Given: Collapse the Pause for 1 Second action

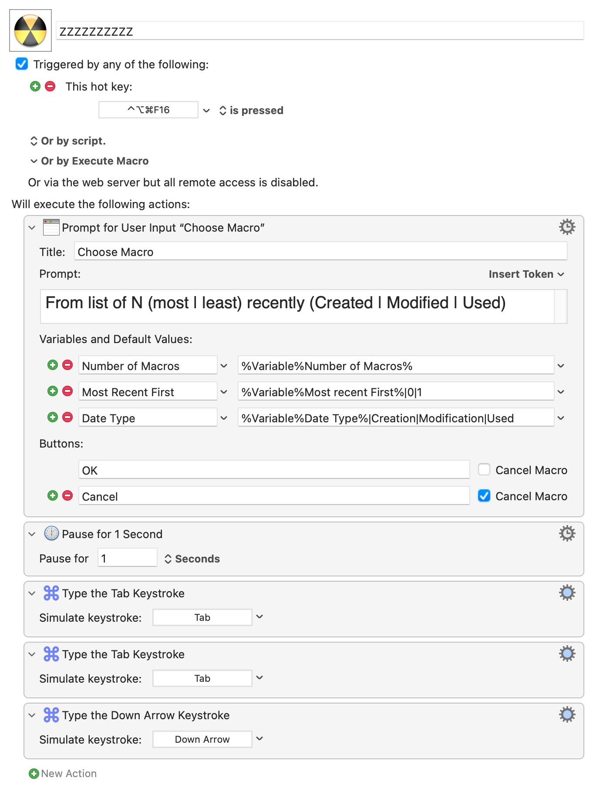Looking at the screenshot, I should tap(32, 534).
